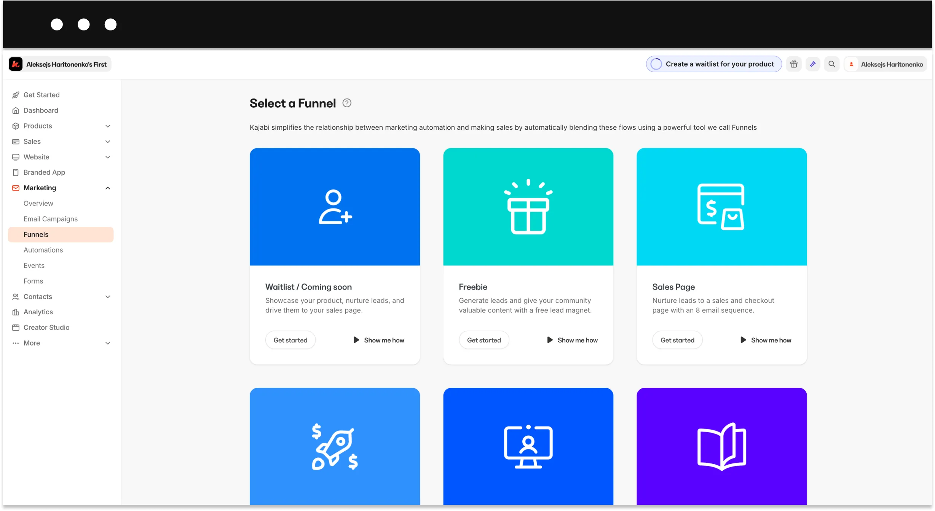The image size is (935, 511).
Task: Click the progress ring in waitlist pill
Action: 656,64
